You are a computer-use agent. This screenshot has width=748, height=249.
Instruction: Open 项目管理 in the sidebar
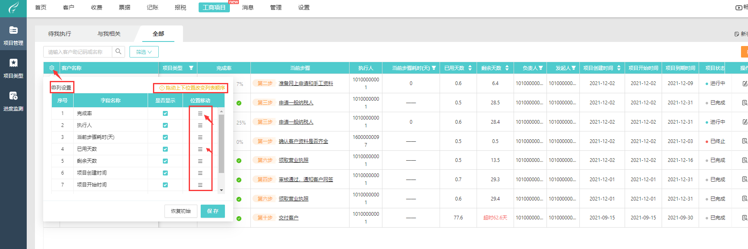[x=13, y=35]
